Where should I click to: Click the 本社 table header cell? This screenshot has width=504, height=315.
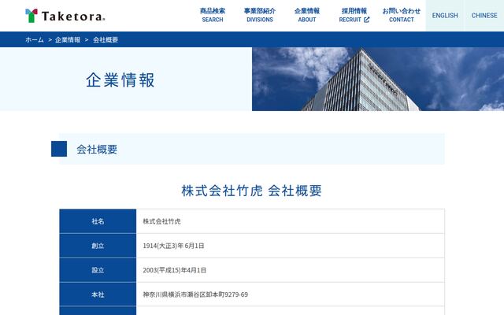point(98,294)
